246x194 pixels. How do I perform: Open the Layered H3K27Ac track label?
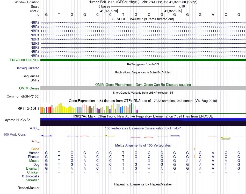point(17,120)
